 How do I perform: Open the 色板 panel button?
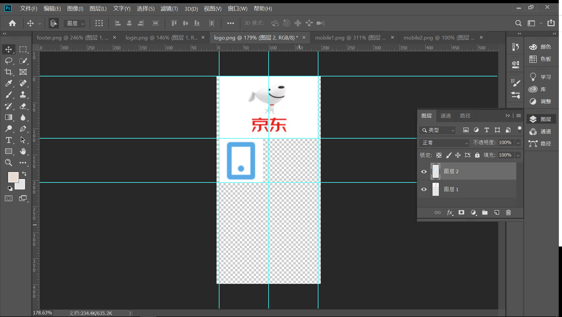tap(540, 59)
